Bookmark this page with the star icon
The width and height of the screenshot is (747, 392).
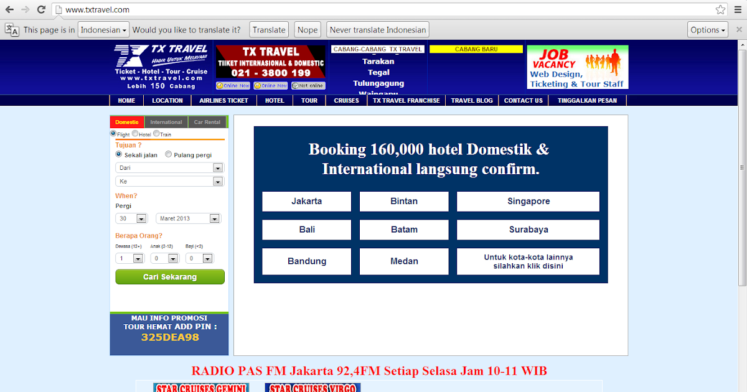720,10
